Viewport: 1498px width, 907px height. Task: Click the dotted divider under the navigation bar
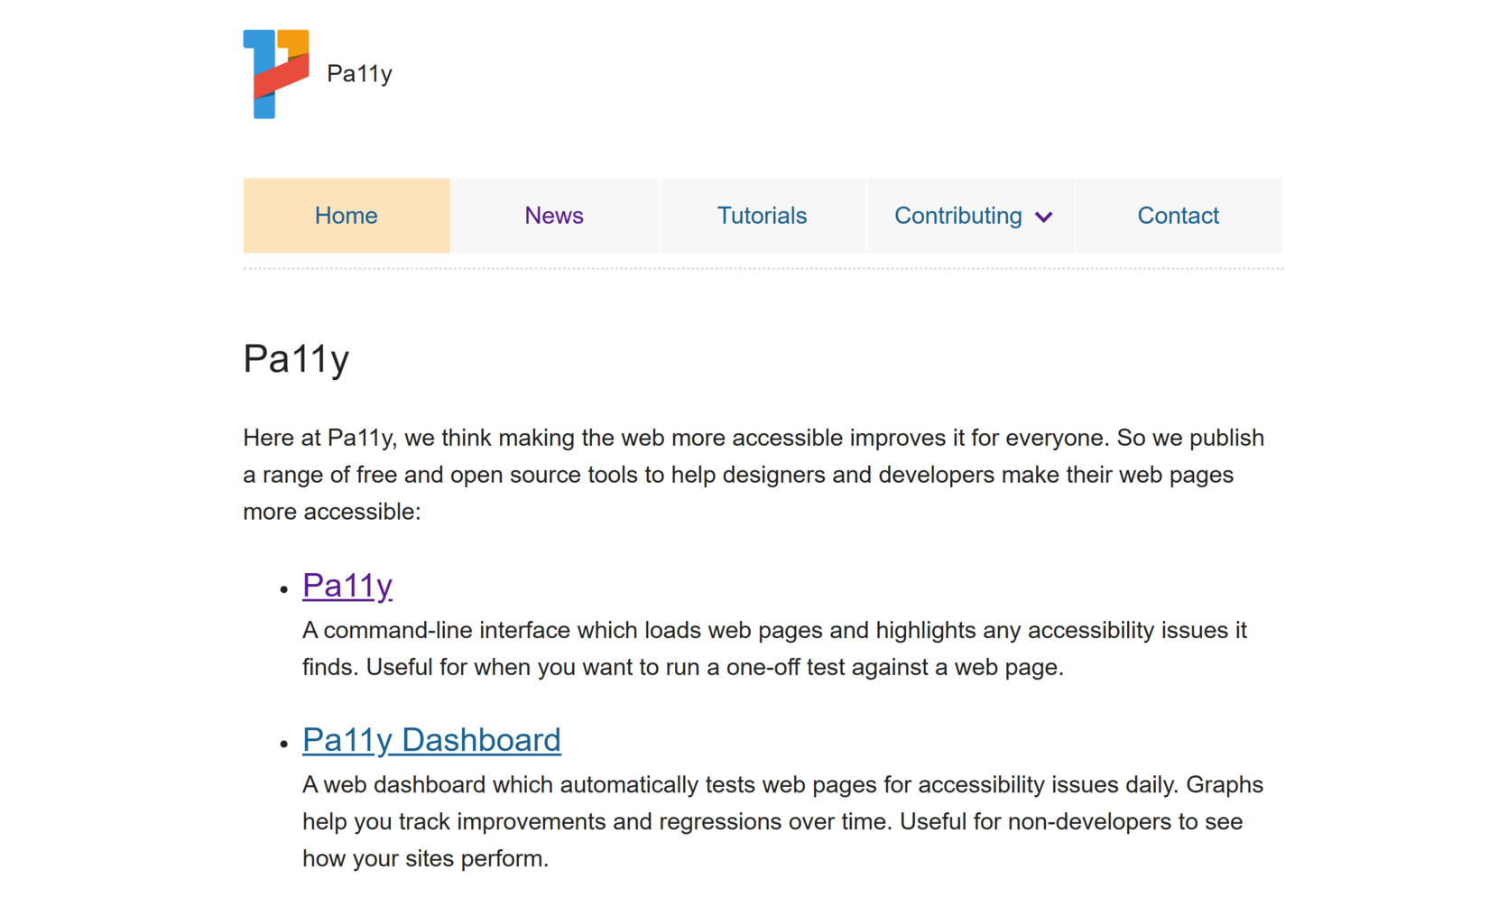(x=763, y=266)
